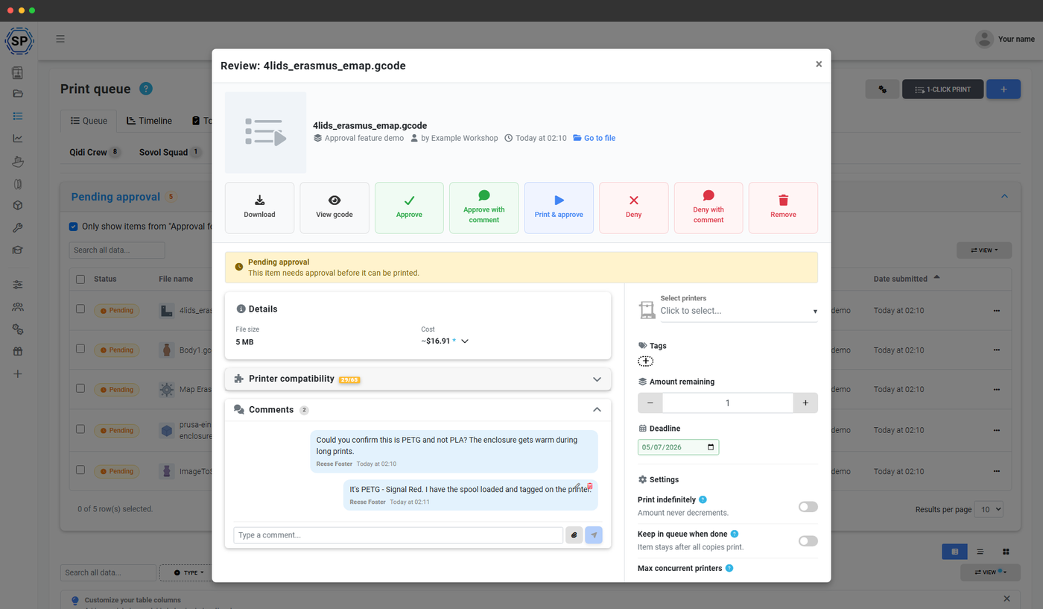1043x609 pixels.
Task: Attach a file to the comment
Action: (574, 535)
